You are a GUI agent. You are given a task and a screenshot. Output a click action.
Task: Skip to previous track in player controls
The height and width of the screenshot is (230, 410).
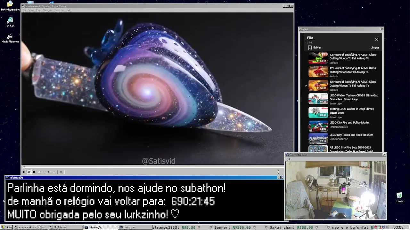point(39,172)
